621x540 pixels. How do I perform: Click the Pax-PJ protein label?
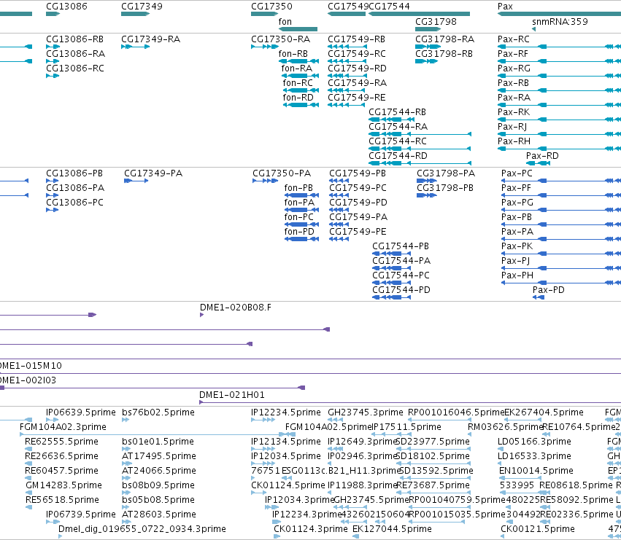pos(516,261)
